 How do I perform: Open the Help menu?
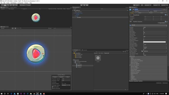click(x=31, y=3)
